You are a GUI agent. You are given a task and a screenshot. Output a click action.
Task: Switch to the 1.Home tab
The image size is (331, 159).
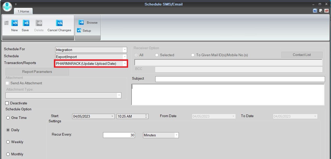tap(23, 11)
